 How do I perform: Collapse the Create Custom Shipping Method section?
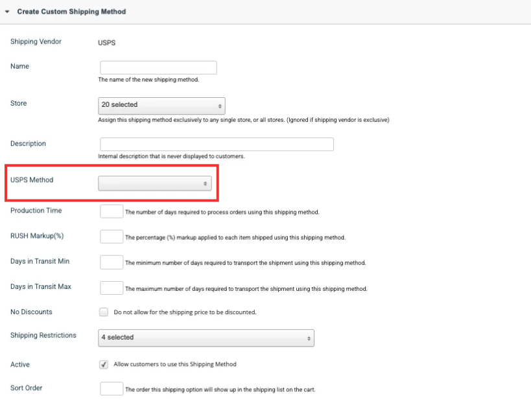tap(7, 12)
